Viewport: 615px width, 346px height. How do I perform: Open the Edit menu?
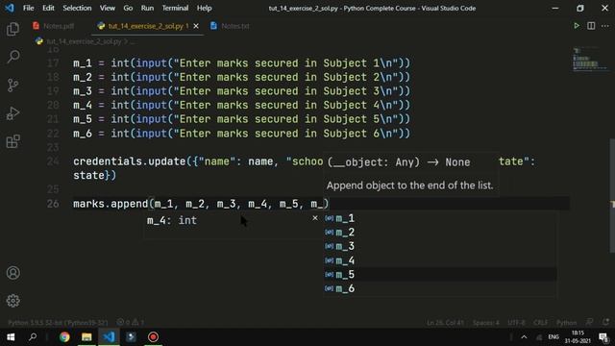[48, 8]
